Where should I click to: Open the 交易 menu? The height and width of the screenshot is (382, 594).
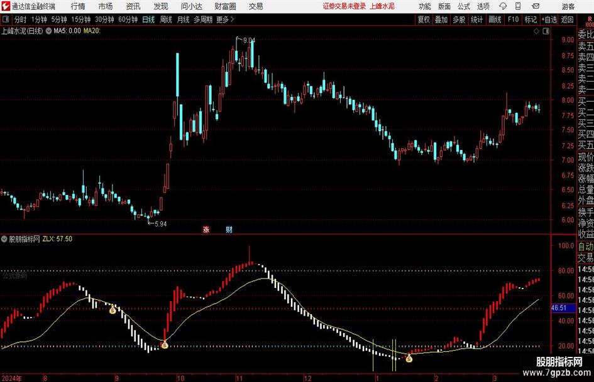click(256, 6)
